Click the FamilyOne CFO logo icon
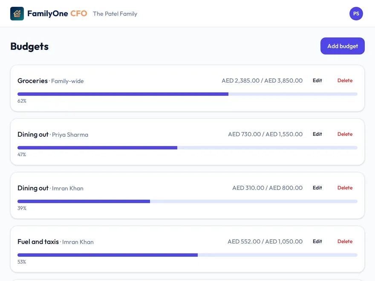The height and width of the screenshot is (281, 375). click(x=17, y=14)
